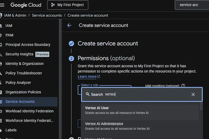
Task: Open Workload Identity Federation page
Action: [30, 111]
